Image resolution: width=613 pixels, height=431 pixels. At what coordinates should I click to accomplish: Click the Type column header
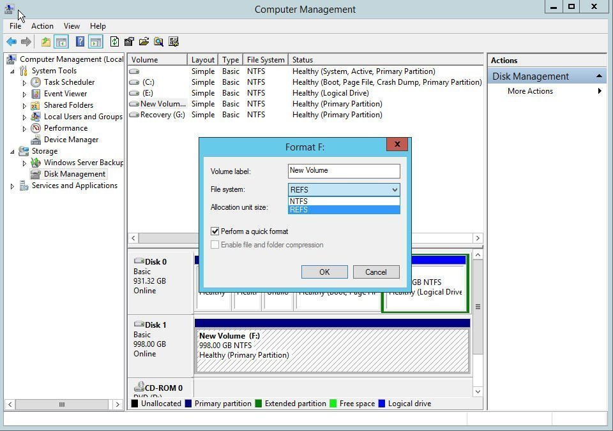point(231,60)
